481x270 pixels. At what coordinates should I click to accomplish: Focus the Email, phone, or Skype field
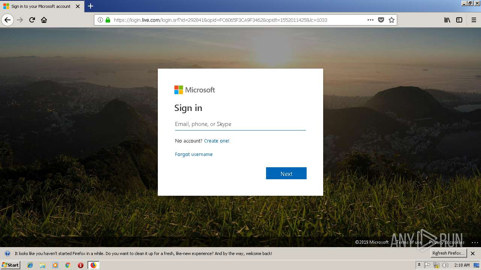pos(240,124)
